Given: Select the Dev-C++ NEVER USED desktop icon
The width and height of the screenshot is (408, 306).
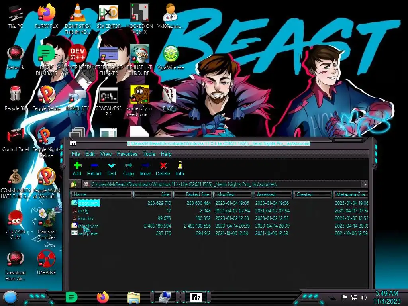Looking at the screenshot, I should 78,58.
